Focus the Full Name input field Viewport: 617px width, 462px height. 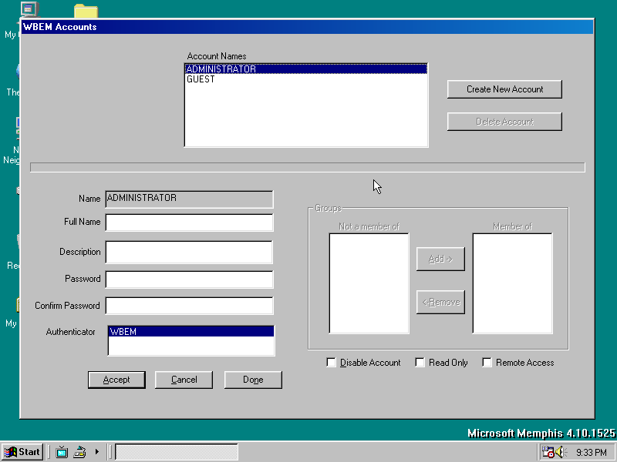(x=189, y=223)
